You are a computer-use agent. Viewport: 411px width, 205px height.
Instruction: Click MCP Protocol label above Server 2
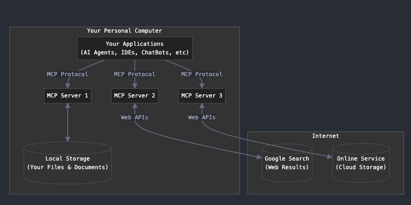(x=135, y=74)
